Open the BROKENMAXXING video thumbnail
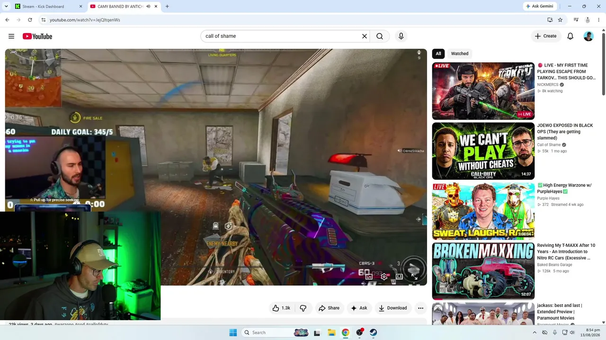 [x=483, y=271]
